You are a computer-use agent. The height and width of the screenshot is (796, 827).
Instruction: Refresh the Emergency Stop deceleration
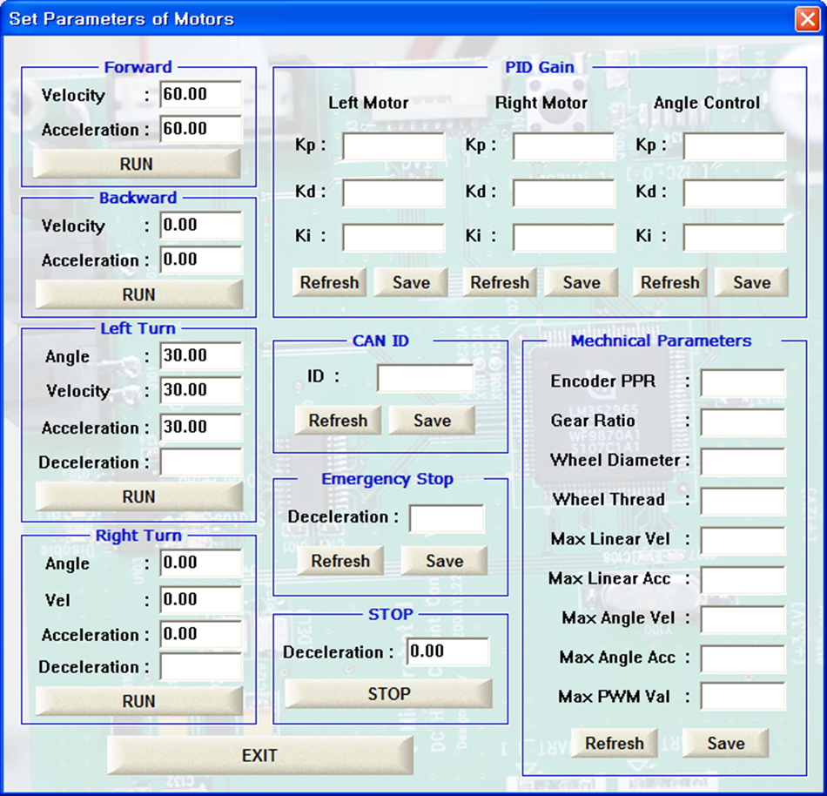(x=340, y=561)
